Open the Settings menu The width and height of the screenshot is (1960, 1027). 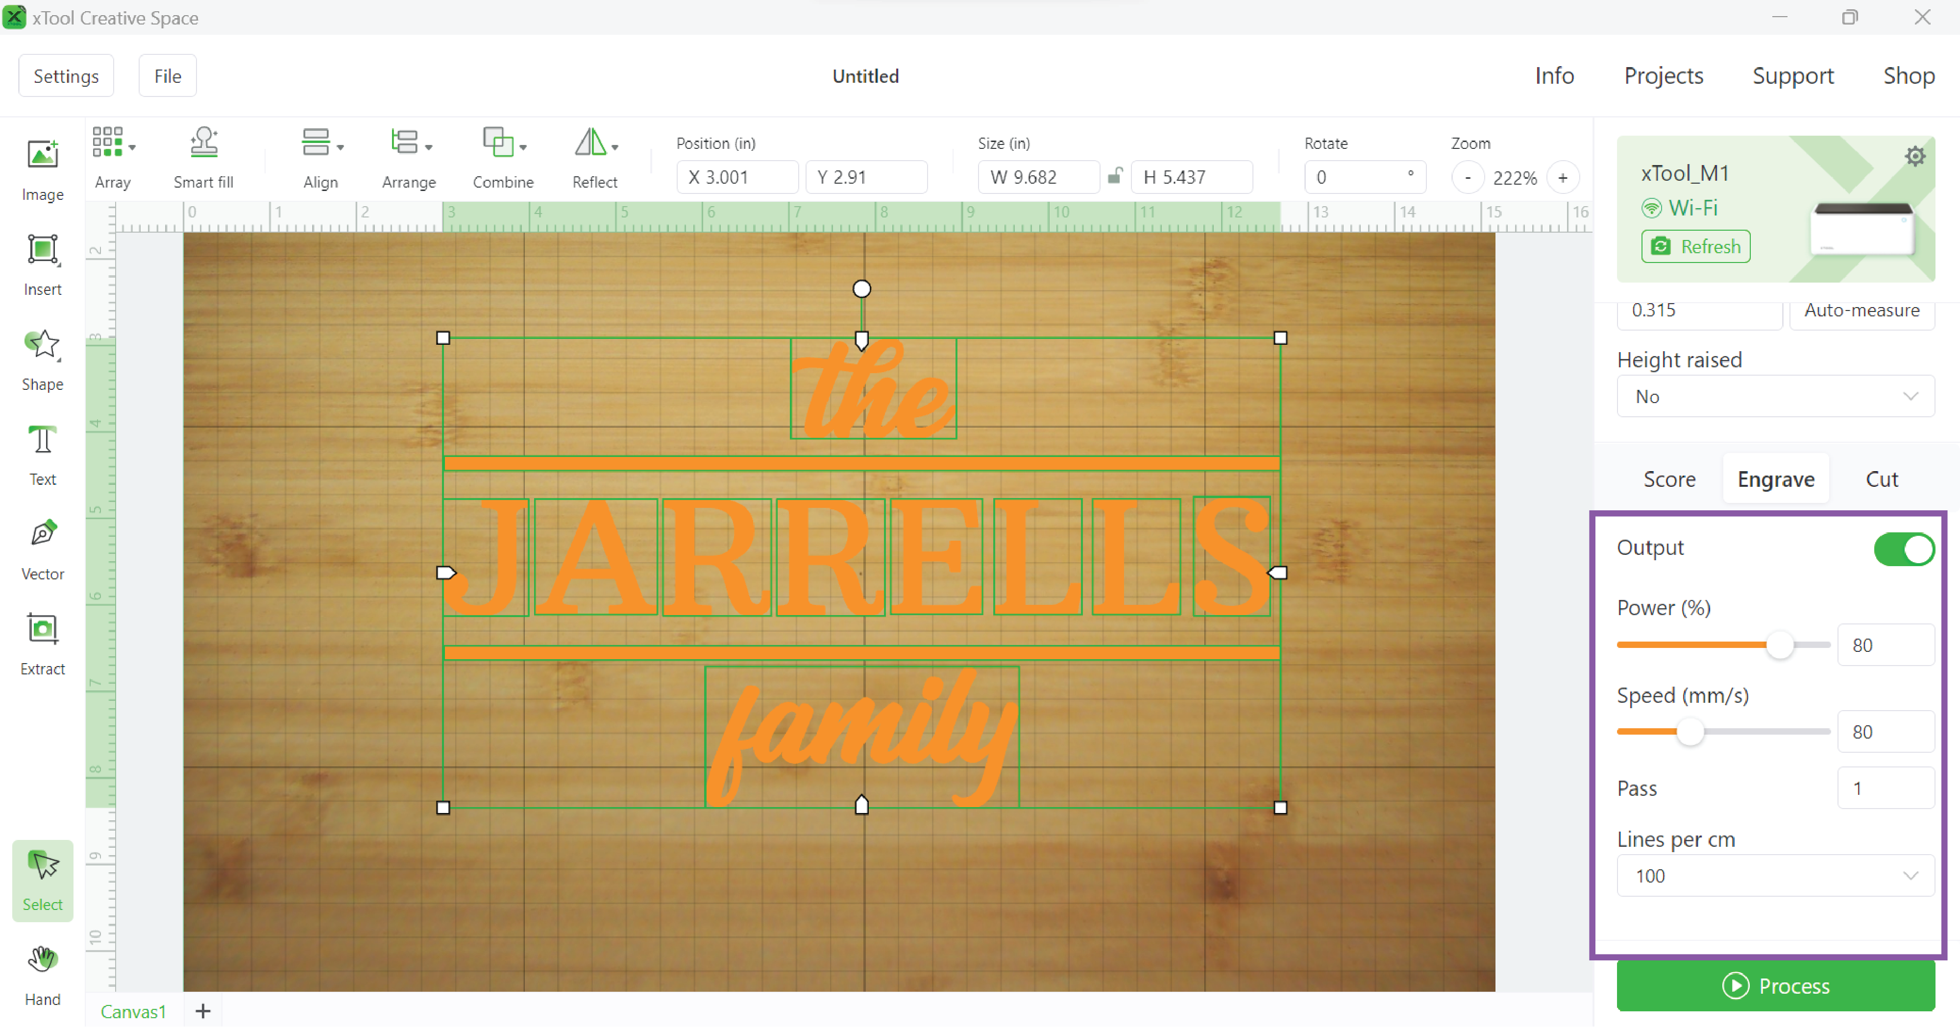click(x=66, y=75)
